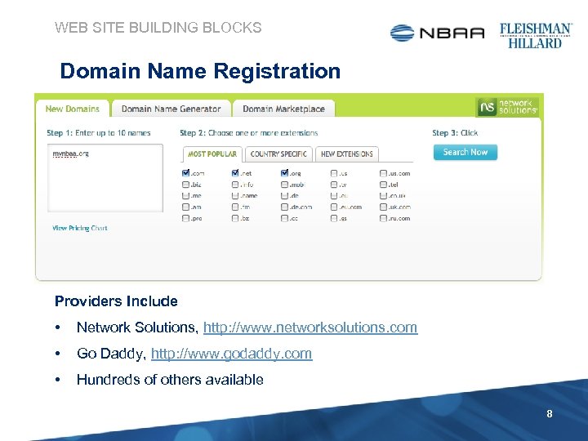Open the View Pricing Chart link
The height and width of the screenshot is (441, 588).
click(x=80, y=228)
